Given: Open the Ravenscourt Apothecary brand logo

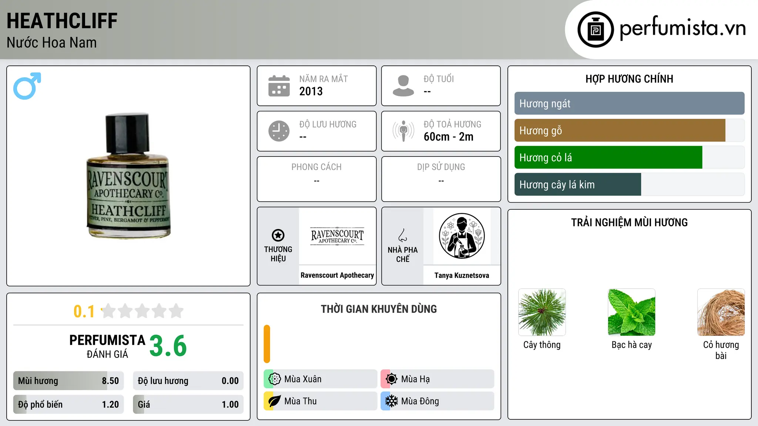Looking at the screenshot, I should point(337,236).
